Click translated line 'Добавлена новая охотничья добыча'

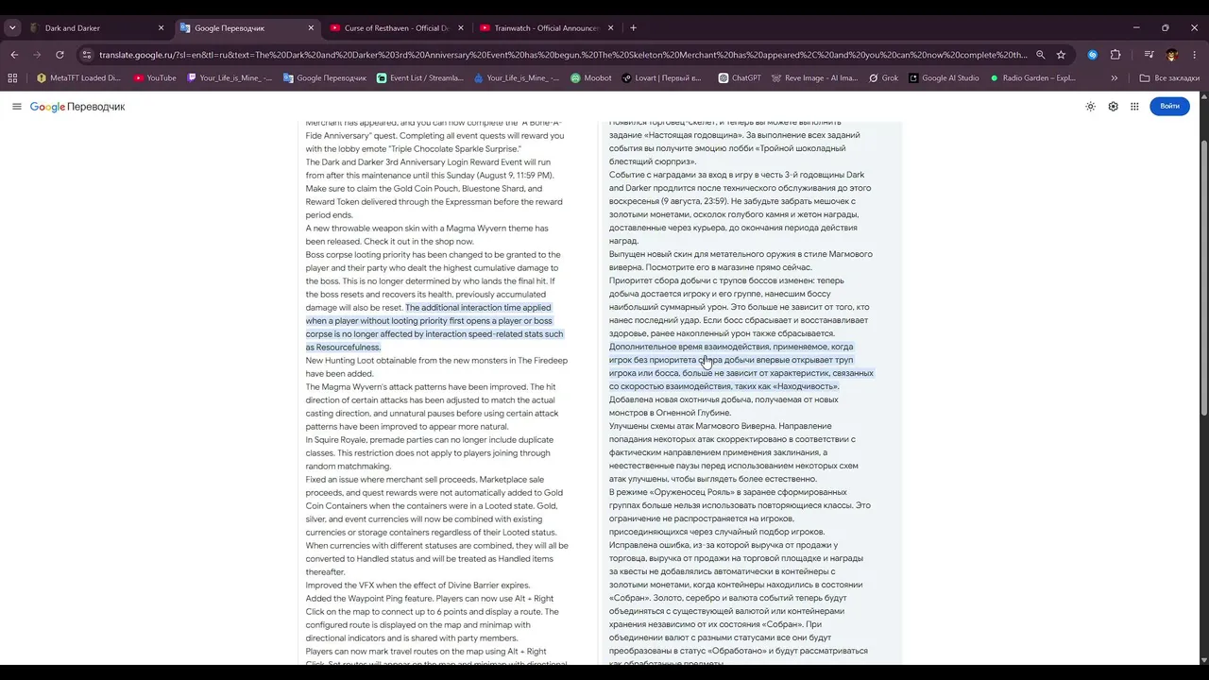point(724,399)
